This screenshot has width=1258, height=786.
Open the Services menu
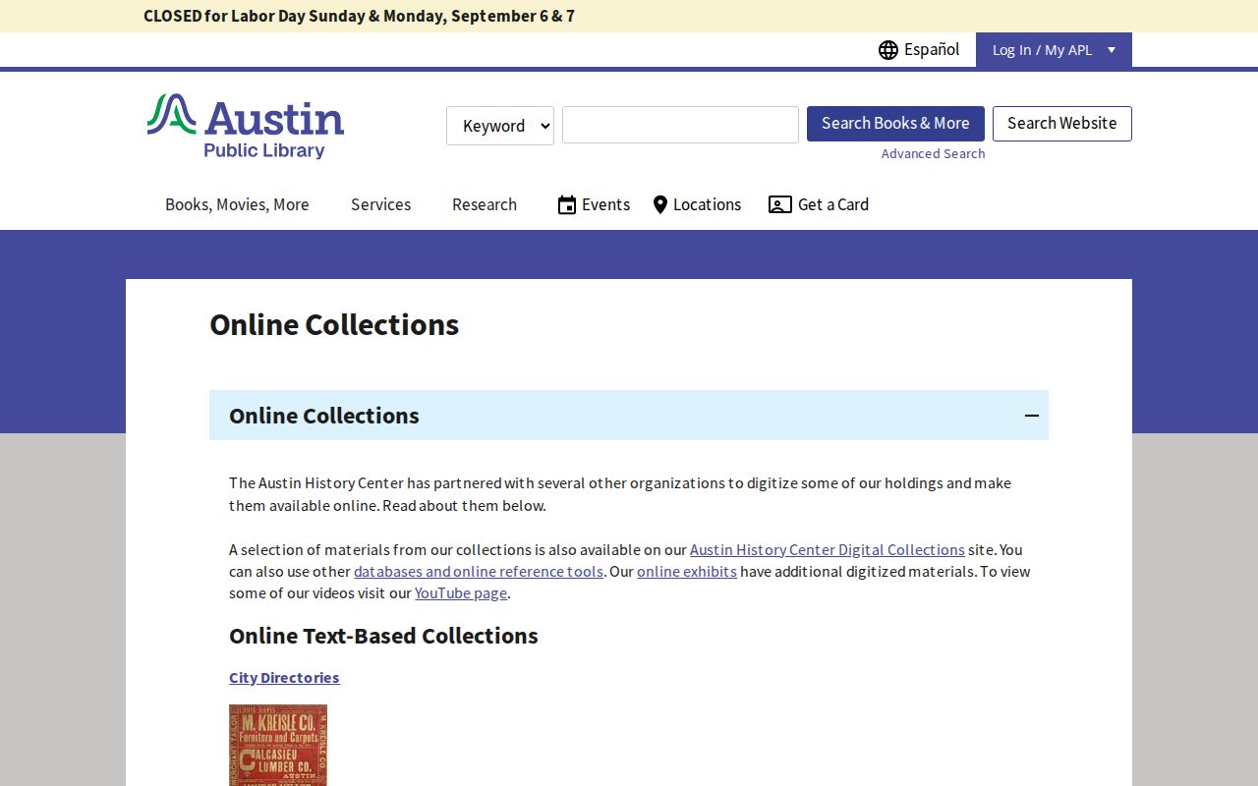tap(381, 204)
